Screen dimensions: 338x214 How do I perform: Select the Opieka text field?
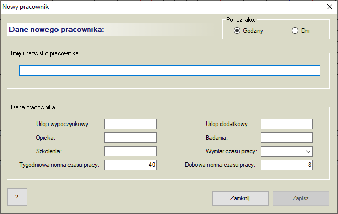(131, 138)
